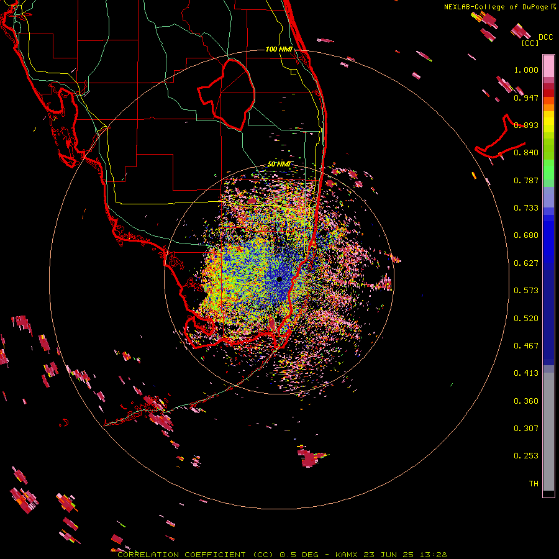The image size is (559, 559).
Task: Pick the light pink swatch at the top of the color bar
Action: point(548,66)
